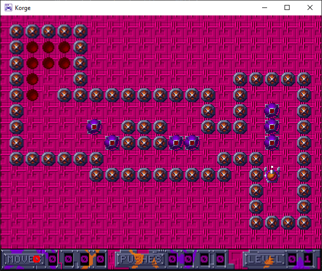Click the last digit of the pushes counter
The image size is (322, 271).
click(220, 260)
